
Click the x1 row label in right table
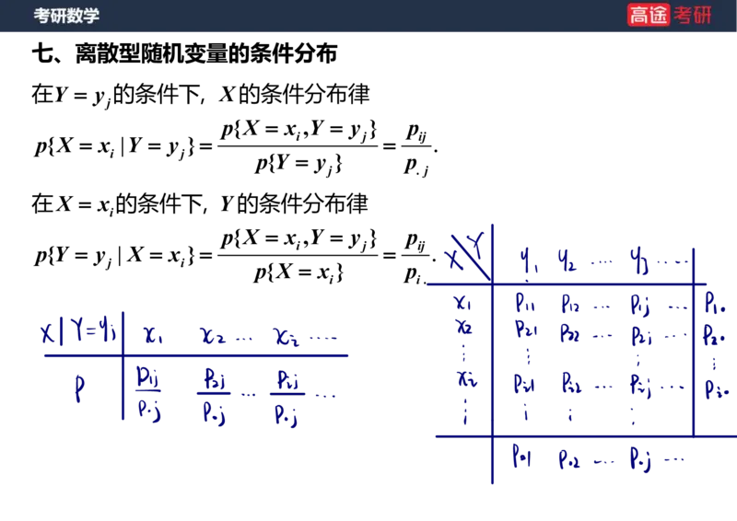coord(463,301)
